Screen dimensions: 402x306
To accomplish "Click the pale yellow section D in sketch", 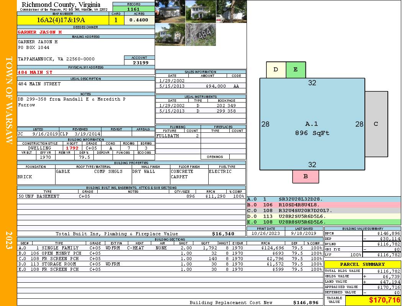I will click(276, 70).
